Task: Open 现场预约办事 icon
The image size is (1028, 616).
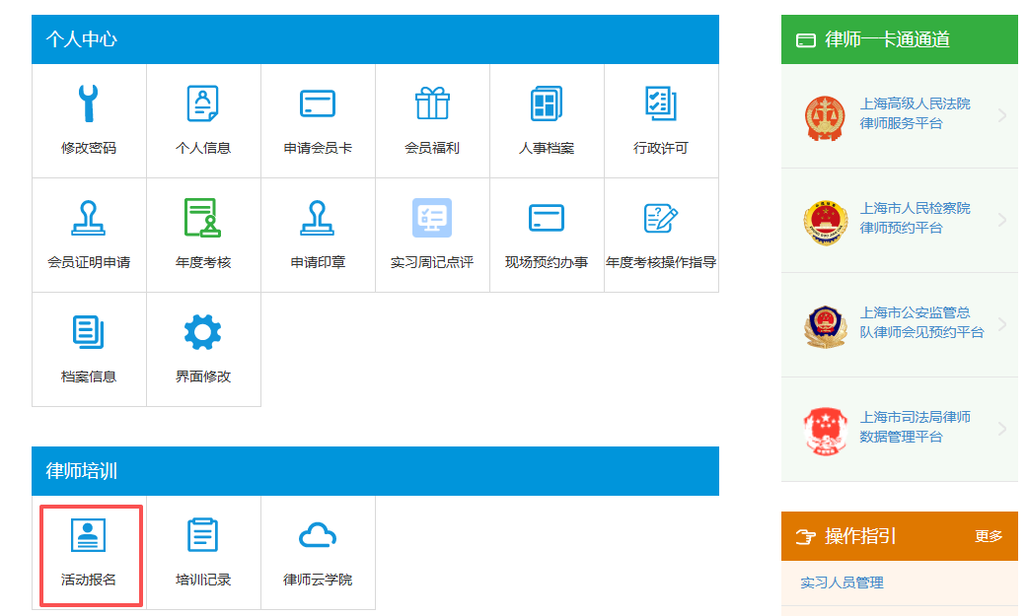Action: pos(547,219)
